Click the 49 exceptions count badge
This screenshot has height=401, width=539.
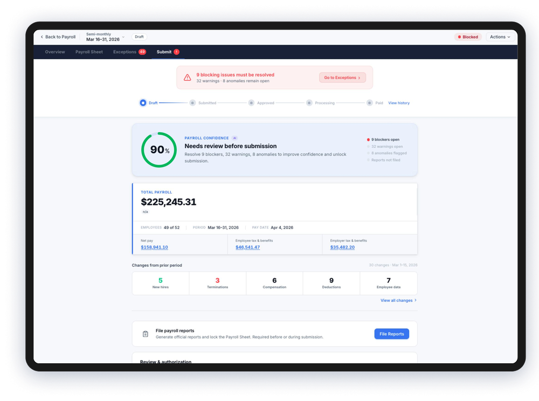click(142, 52)
